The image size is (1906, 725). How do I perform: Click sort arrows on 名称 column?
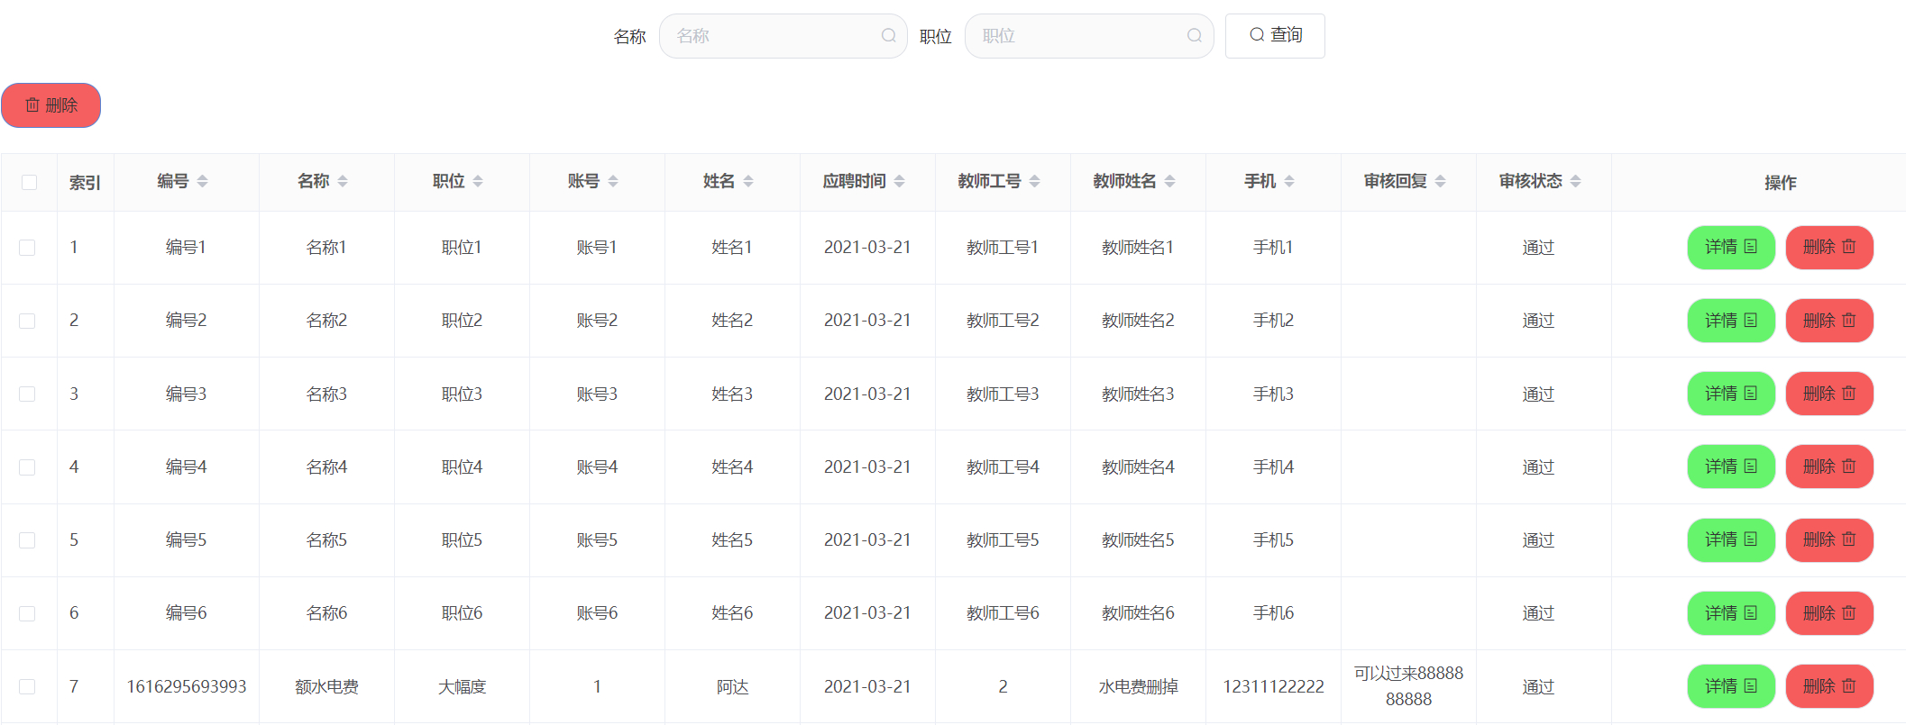(343, 182)
